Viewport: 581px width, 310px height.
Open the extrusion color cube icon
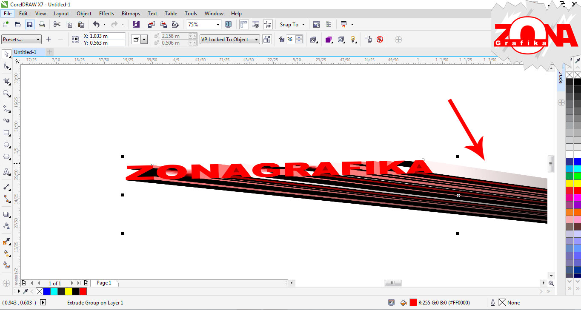tap(329, 39)
